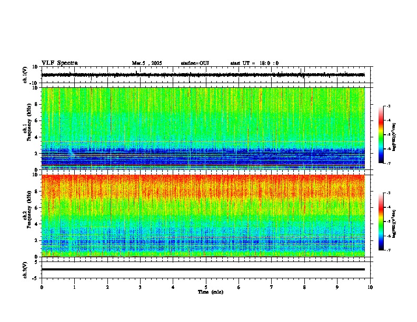Viewport: 417px width, 322px height.
Task: Click the ch.2 spectrogram panel
Action: tap(203, 216)
